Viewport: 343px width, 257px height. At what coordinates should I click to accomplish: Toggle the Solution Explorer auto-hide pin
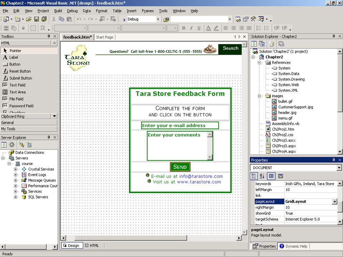click(x=334, y=36)
